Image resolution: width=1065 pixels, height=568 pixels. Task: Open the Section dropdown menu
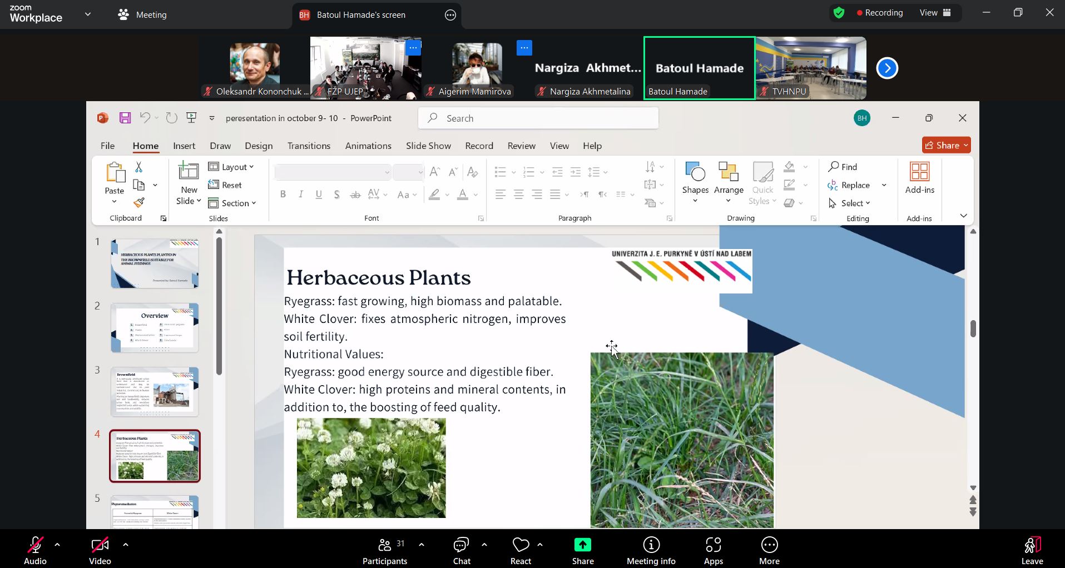coord(232,203)
